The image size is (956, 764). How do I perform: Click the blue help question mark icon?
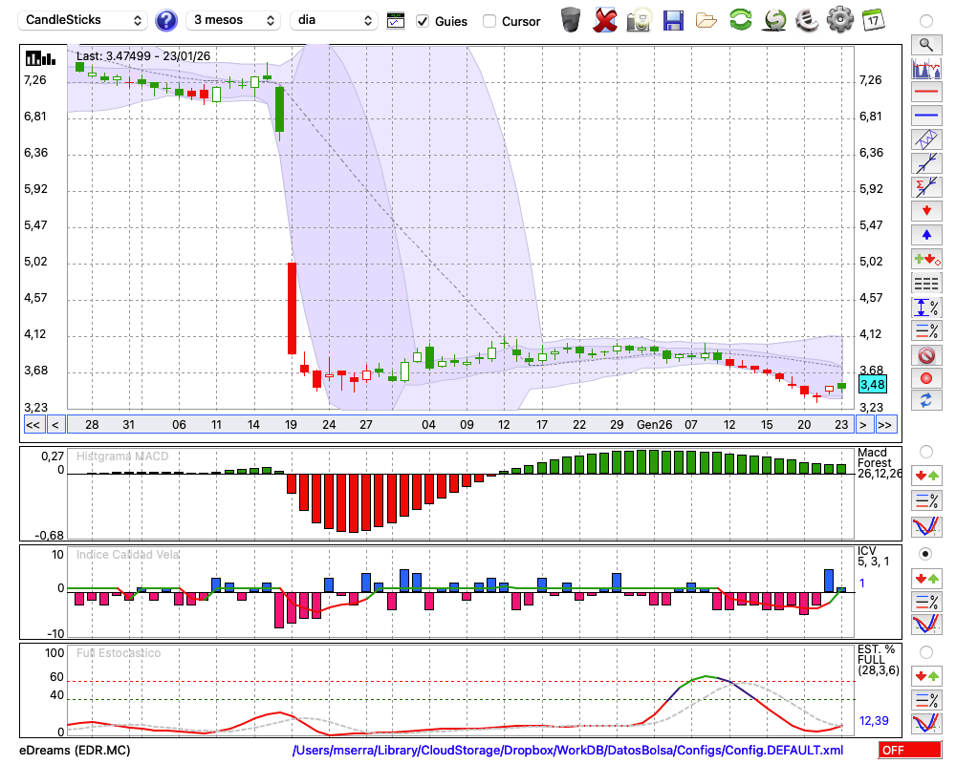[x=166, y=20]
